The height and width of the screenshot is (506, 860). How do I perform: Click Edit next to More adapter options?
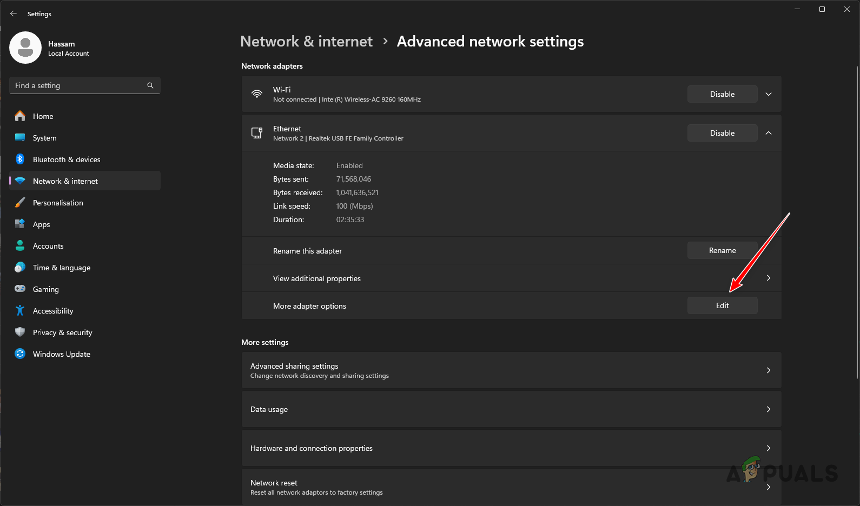coord(722,305)
